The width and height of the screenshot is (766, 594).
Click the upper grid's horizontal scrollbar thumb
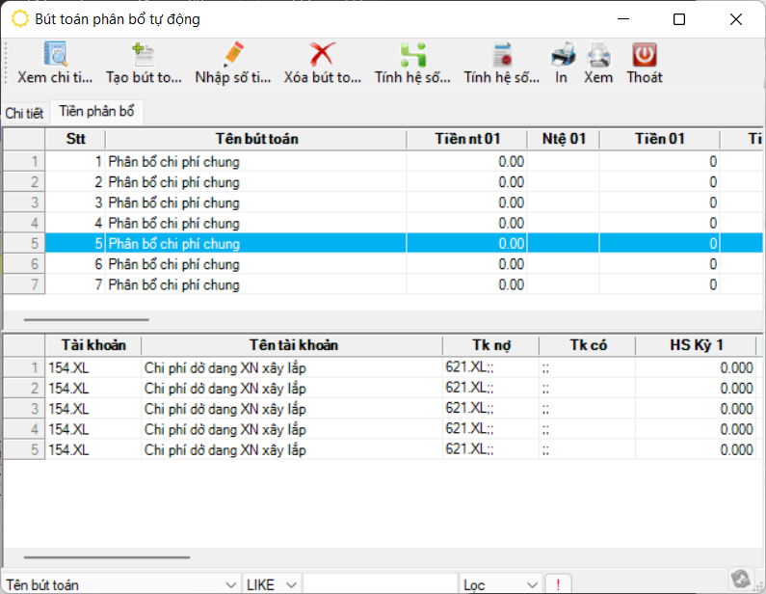87,319
